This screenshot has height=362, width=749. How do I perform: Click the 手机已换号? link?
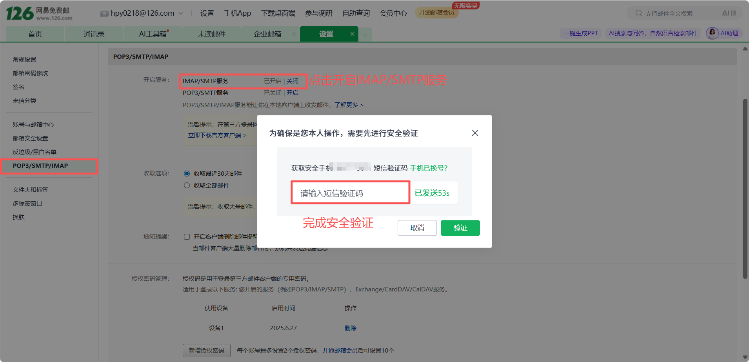click(429, 168)
